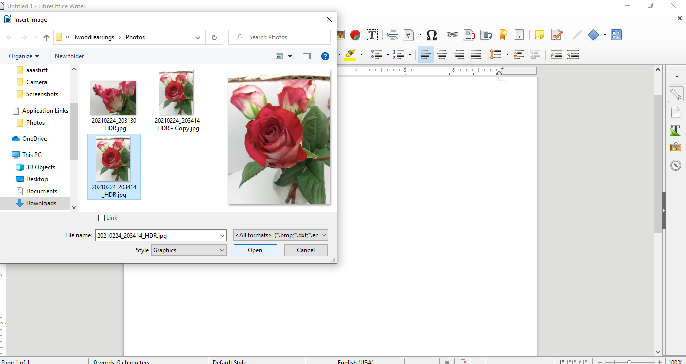
Task: Insert a comment with the yellow note icon
Action: point(539,35)
